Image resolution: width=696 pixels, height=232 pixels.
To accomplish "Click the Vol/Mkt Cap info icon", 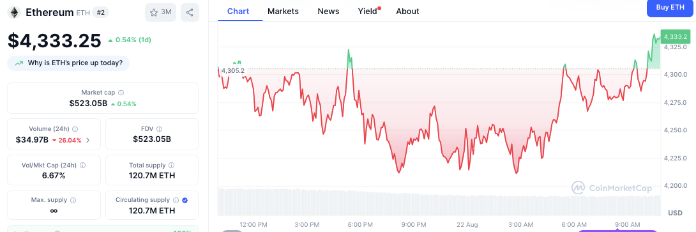I will pyautogui.click(x=82, y=165).
